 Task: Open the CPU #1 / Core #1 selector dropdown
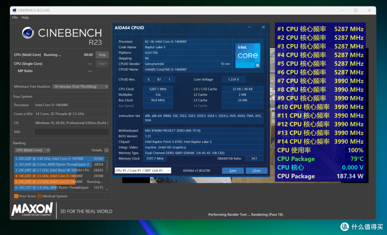143,171
